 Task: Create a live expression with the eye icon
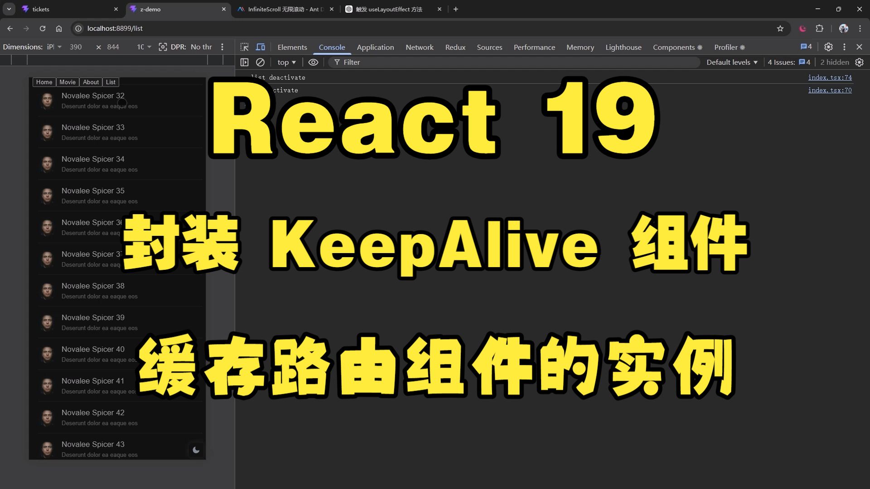tap(313, 62)
